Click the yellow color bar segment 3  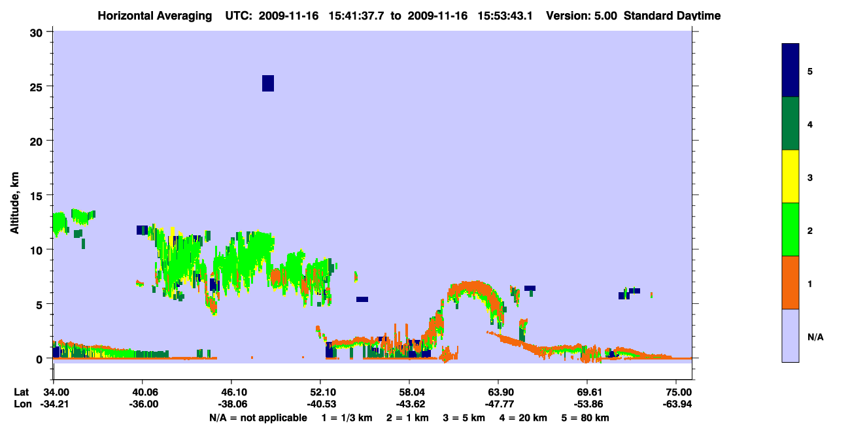tap(790, 176)
